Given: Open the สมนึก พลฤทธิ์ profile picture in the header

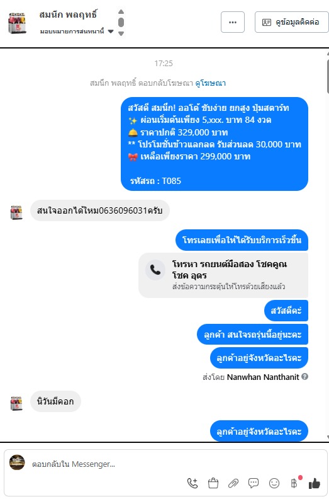Looking at the screenshot, I should coord(17,23).
